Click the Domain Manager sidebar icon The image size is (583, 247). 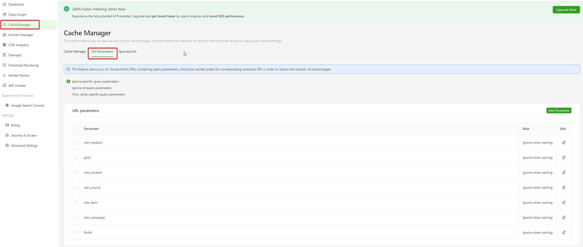[x=4, y=35]
